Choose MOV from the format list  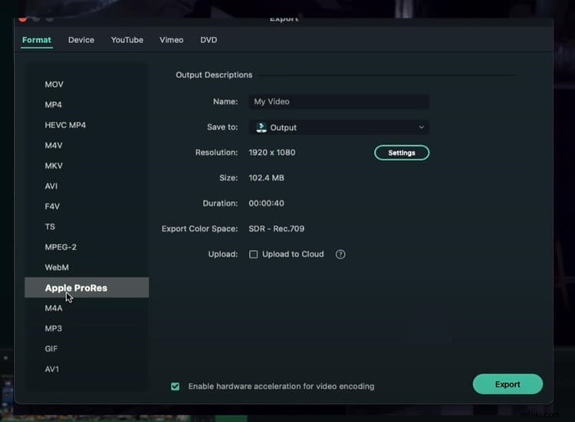point(54,84)
